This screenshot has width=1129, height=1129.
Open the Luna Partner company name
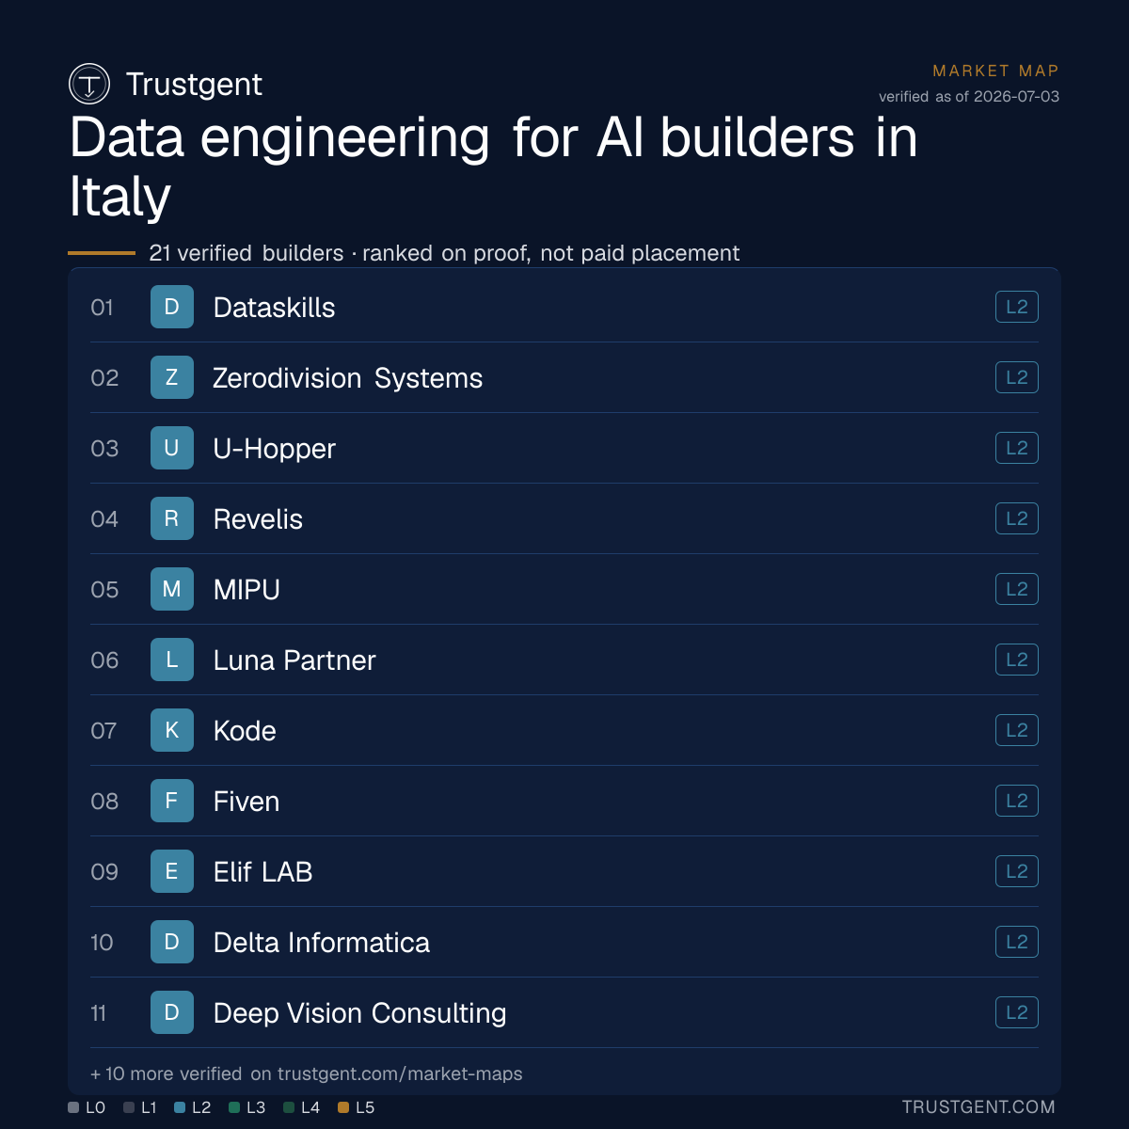(294, 660)
